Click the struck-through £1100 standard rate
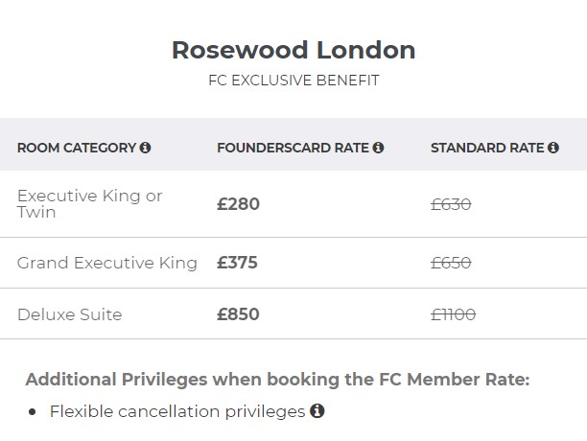 (x=453, y=314)
